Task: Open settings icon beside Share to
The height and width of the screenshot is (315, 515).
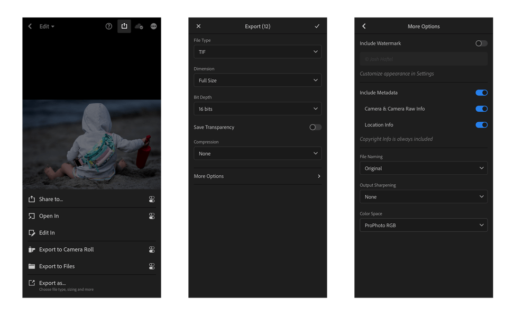Action: pos(152,200)
